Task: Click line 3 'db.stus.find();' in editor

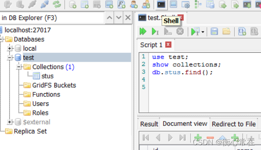Action: 182,72
